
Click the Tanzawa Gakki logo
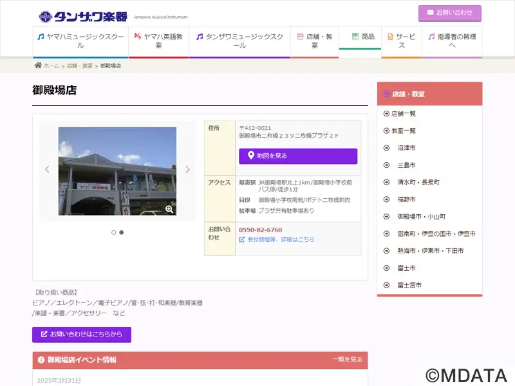pos(83,17)
